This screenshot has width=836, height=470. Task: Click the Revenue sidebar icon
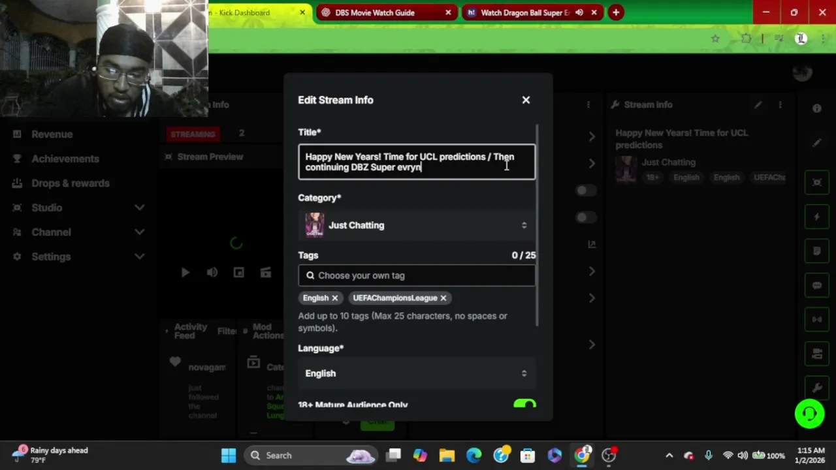18,134
